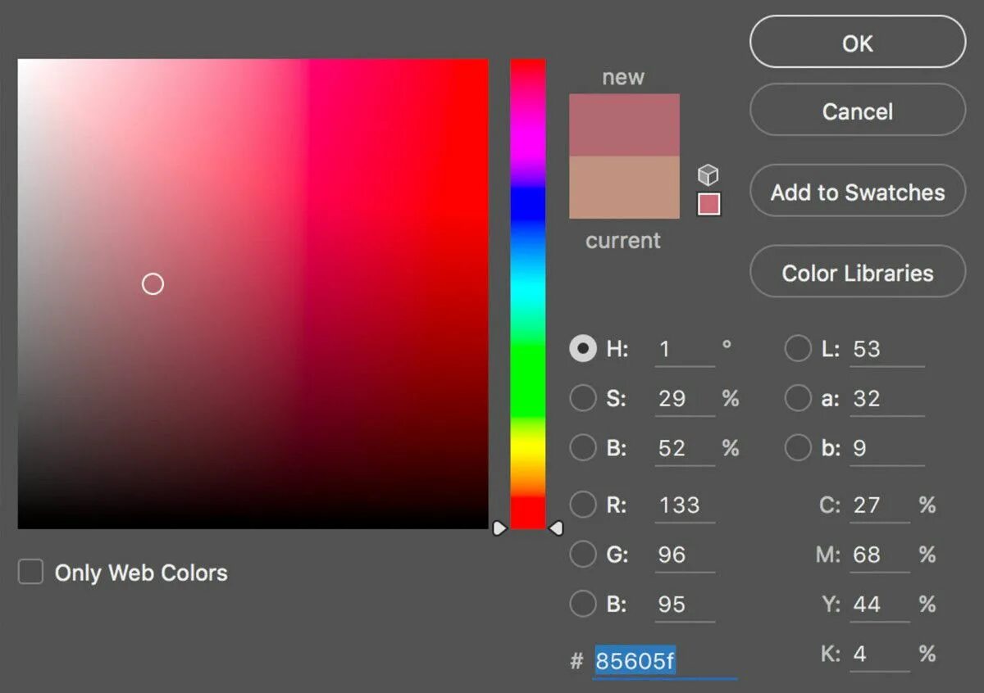984x693 pixels.
Task: Click the circular picker marker in color field
Action: (x=153, y=284)
